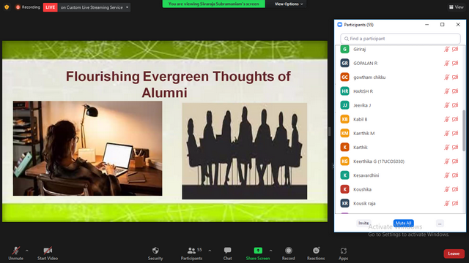Click Kousik raja's KR avatar
469x263 pixels.
[344, 203]
